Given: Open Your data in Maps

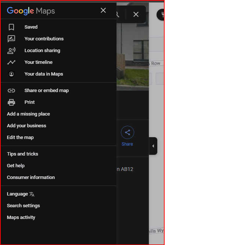Looking at the screenshot, I should coord(58,74).
